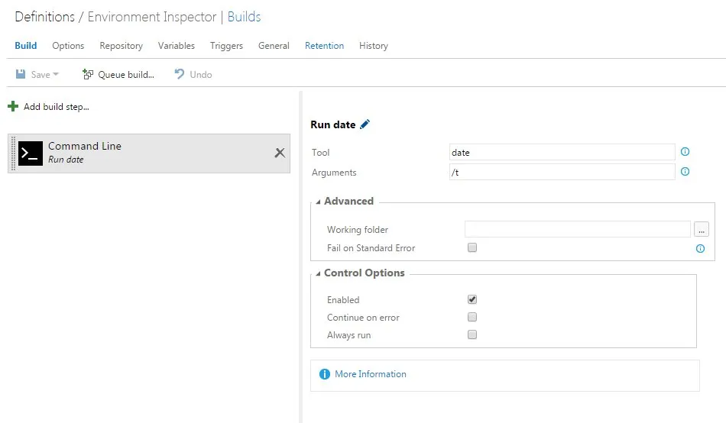726x423 pixels.
Task: Click the Fail on Standard Error info icon
Action: (700, 249)
